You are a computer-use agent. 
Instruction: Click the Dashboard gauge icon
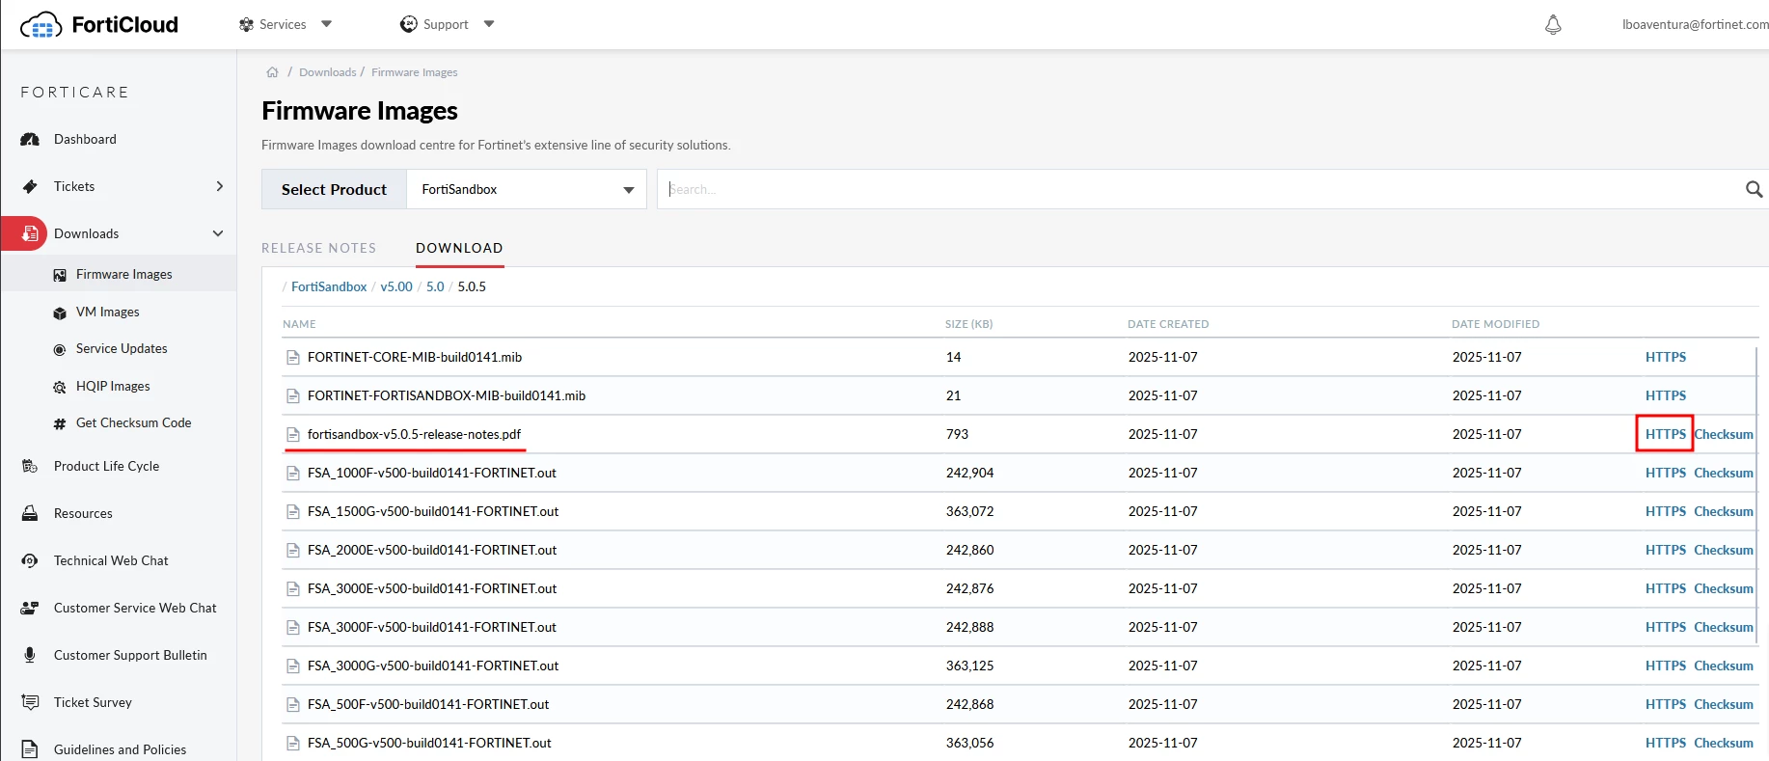(30, 139)
